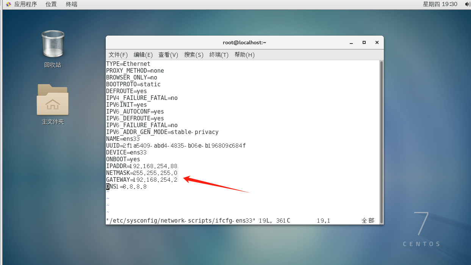
Task: Click the 19,1 cursor position indicator
Action: pos(323,221)
